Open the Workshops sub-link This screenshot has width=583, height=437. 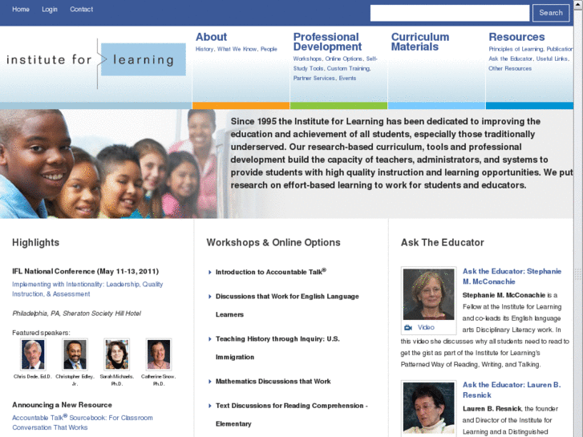[307, 59]
